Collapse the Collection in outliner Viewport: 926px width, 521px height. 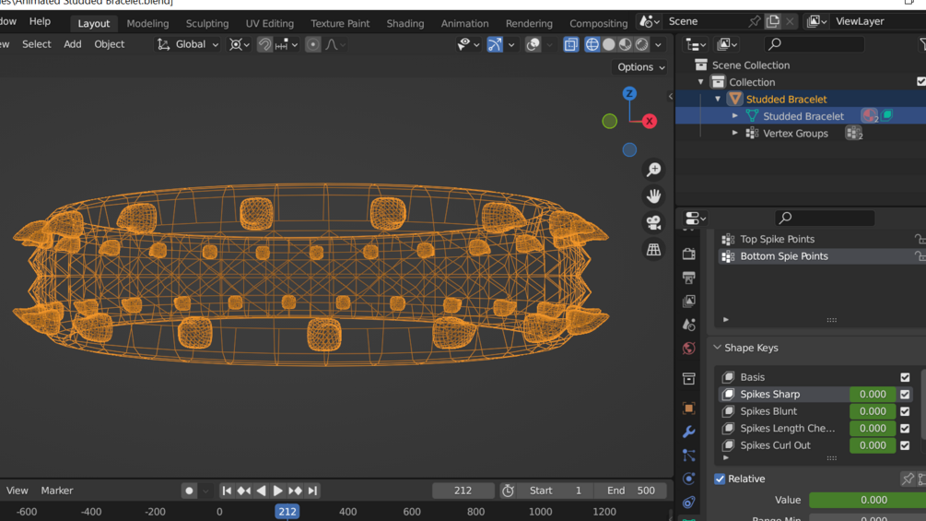700,82
